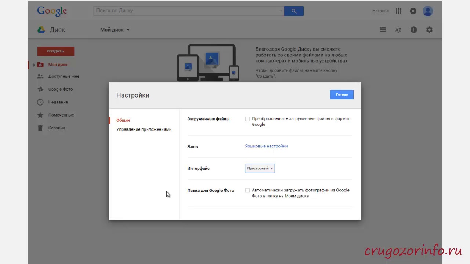Click the Trash bin icon

(40, 128)
